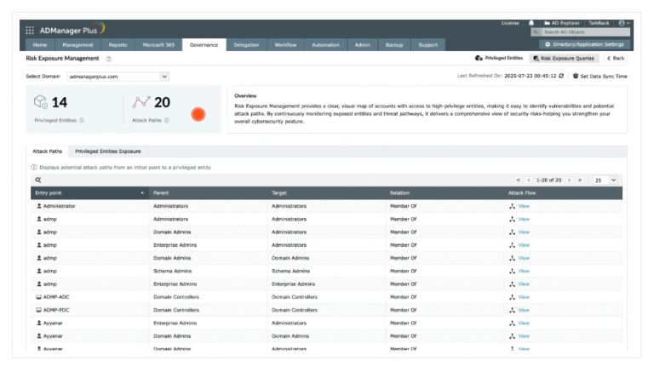The width and height of the screenshot is (654, 372).
Task: Click the attack paths graph icon
Action: click(x=141, y=102)
